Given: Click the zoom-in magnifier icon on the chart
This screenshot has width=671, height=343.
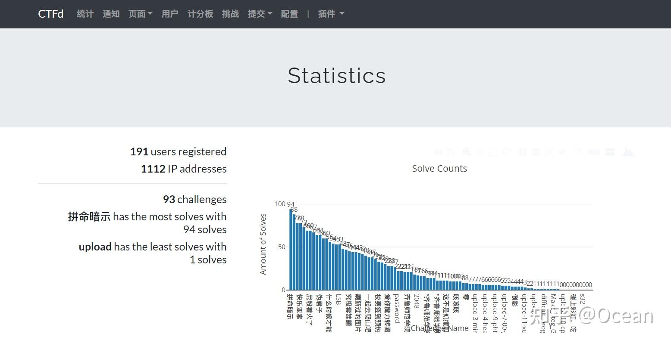Looking at the screenshot, I should pyautogui.click(x=522, y=152).
